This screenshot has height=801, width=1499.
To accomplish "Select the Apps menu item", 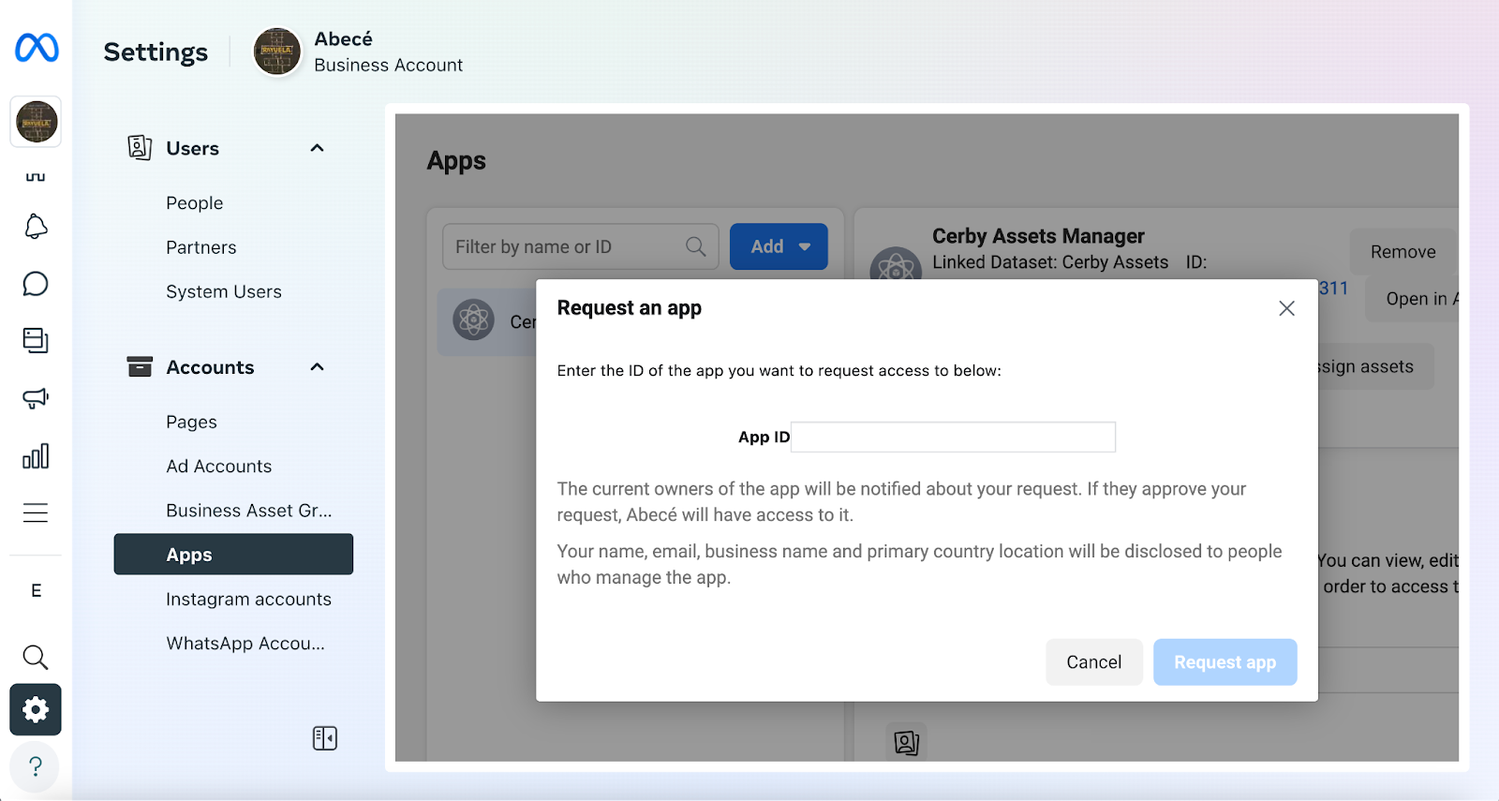I will point(233,555).
